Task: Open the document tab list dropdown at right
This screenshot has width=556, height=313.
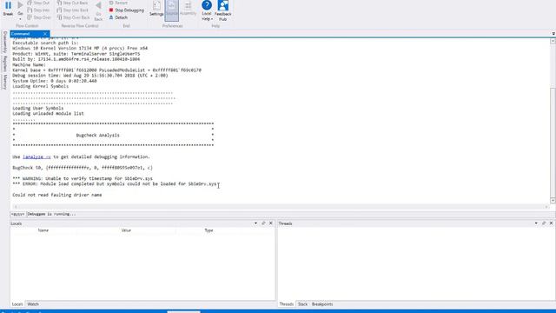Action: (x=553, y=34)
